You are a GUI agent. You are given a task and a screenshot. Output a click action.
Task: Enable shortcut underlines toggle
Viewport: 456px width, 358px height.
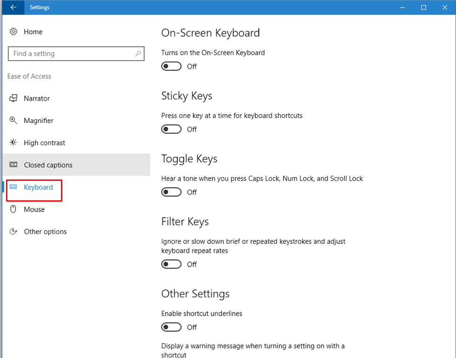[171, 327]
